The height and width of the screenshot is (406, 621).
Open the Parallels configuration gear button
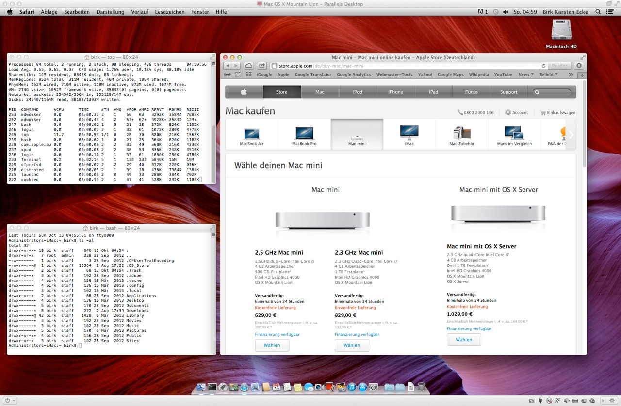(612, 401)
